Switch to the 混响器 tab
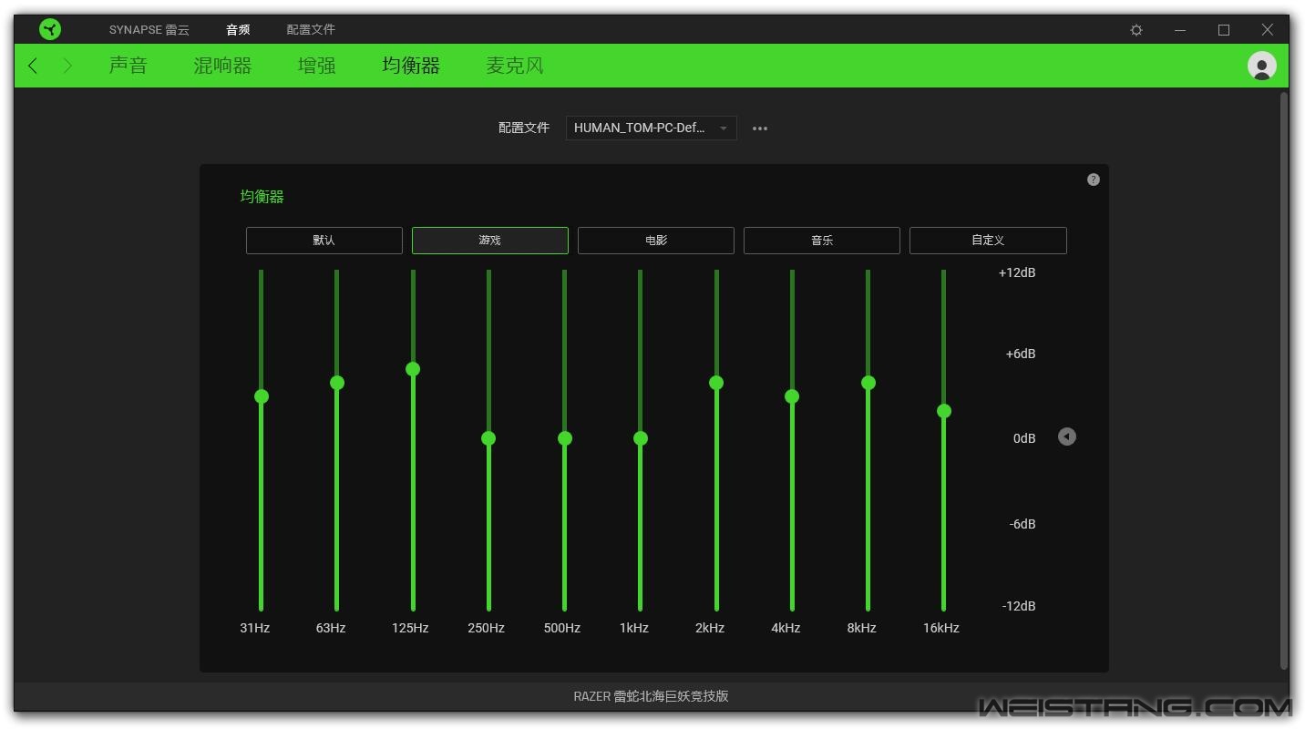The height and width of the screenshot is (729, 1305). pos(222,66)
